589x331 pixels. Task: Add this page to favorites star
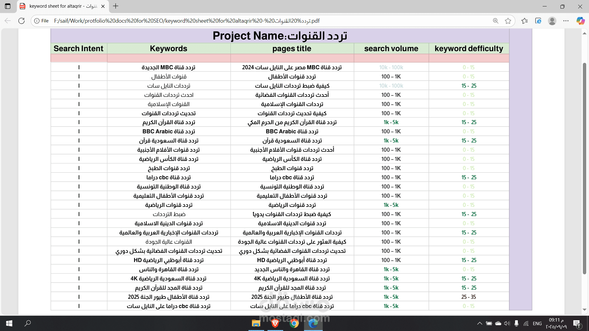click(508, 21)
